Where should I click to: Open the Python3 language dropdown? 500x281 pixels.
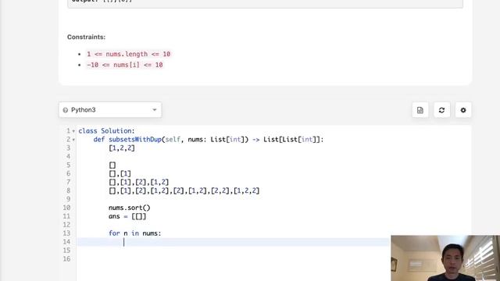[x=110, y=110]
